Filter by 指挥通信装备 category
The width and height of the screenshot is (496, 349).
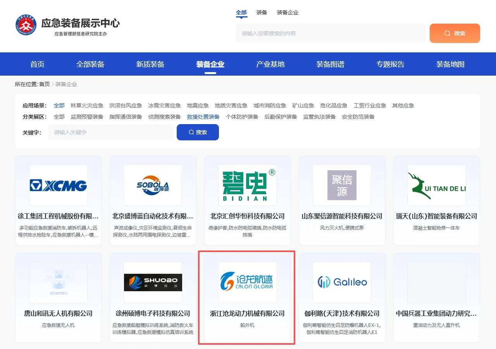(x=126, y=117)
